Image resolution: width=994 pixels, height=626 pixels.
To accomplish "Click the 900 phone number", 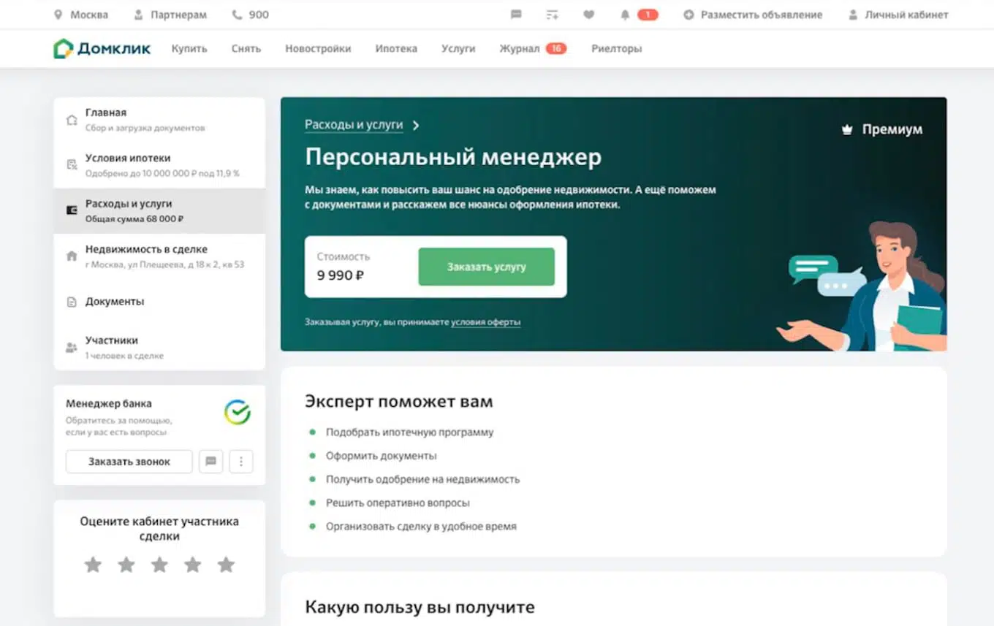I will point(259,15).
